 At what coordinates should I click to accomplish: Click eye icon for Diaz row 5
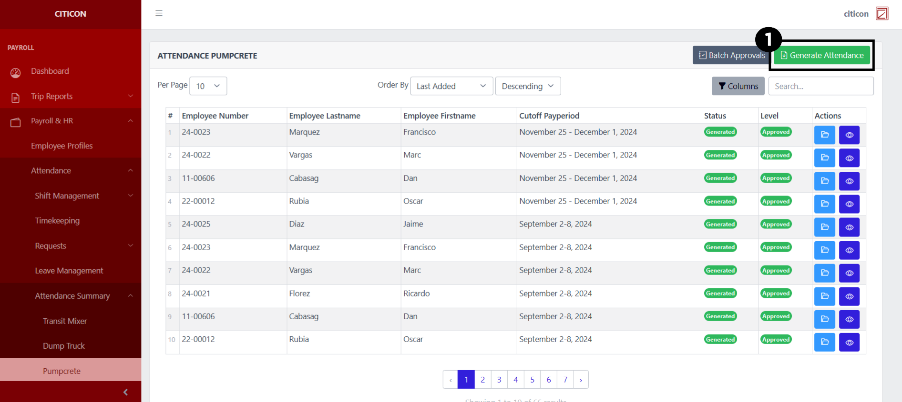(x=849, y=227)
